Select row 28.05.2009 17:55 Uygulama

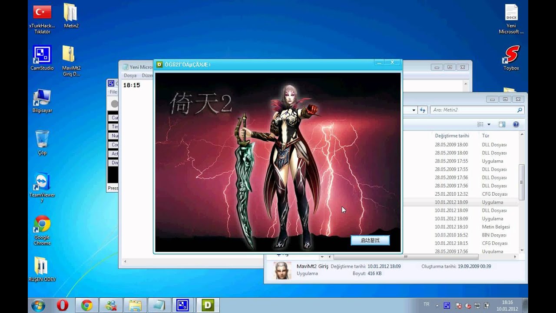460,161
